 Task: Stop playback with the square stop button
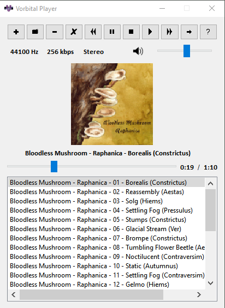(131, 32)
